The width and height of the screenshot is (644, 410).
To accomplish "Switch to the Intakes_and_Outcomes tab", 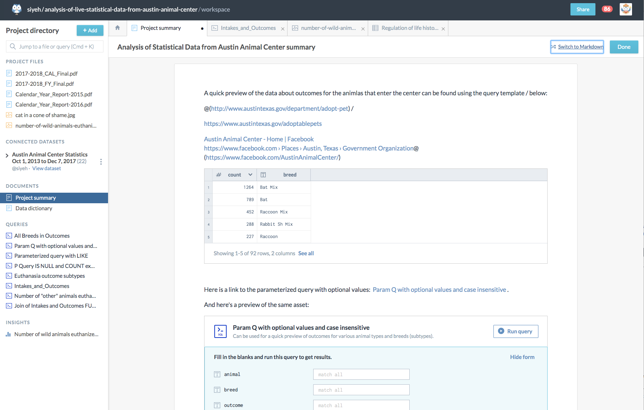I will (x=248, y=28).
